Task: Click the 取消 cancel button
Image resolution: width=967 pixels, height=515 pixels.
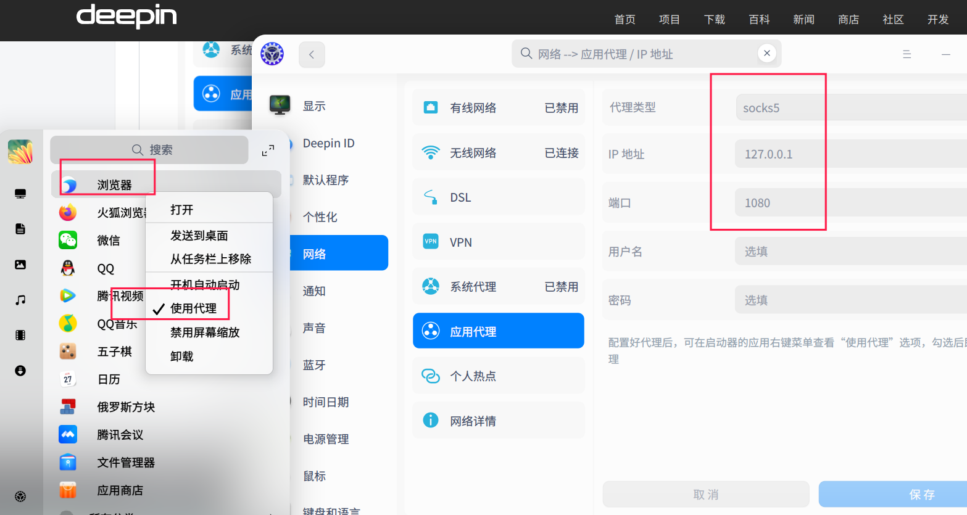Action: tap(706, 494)
